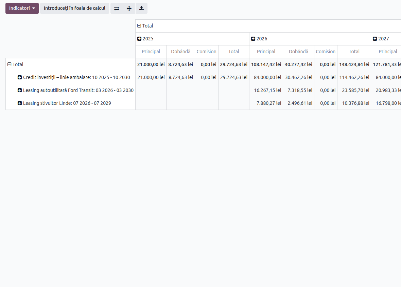Screen dimensions: 401x287
Task: Select the 108.147,42 lei cell
Action: click(x=266, y=64)
